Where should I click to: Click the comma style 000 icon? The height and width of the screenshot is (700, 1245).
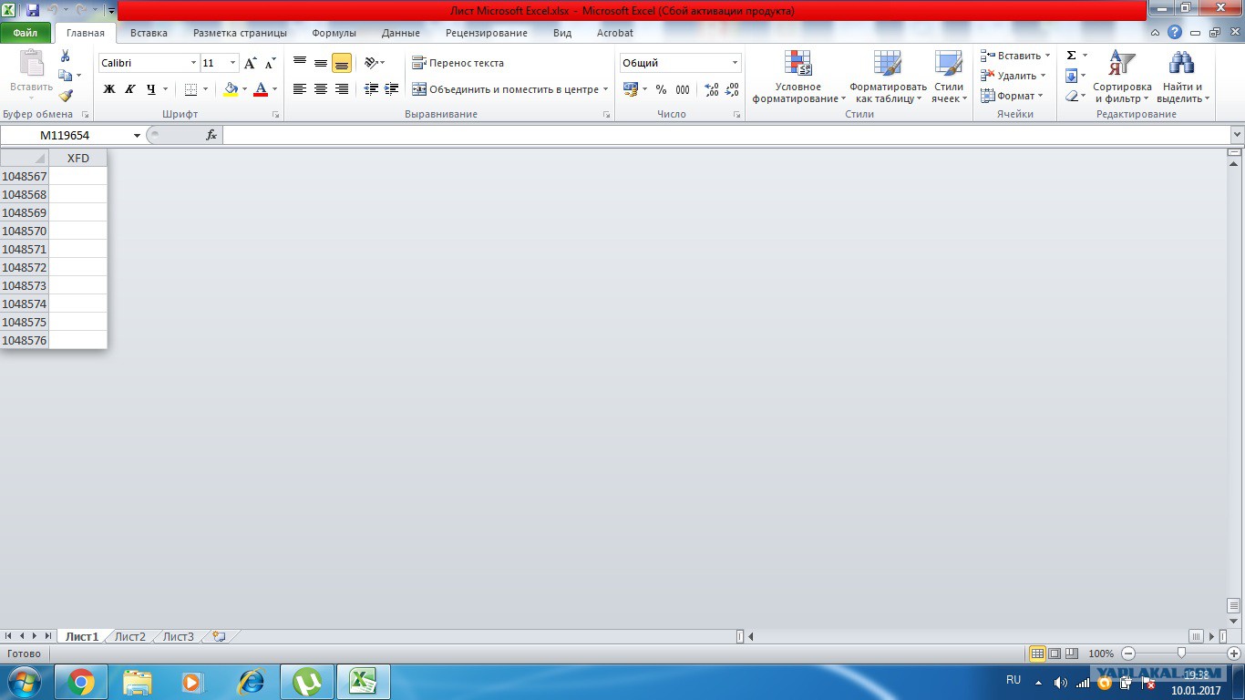click(x=683, y=89)
